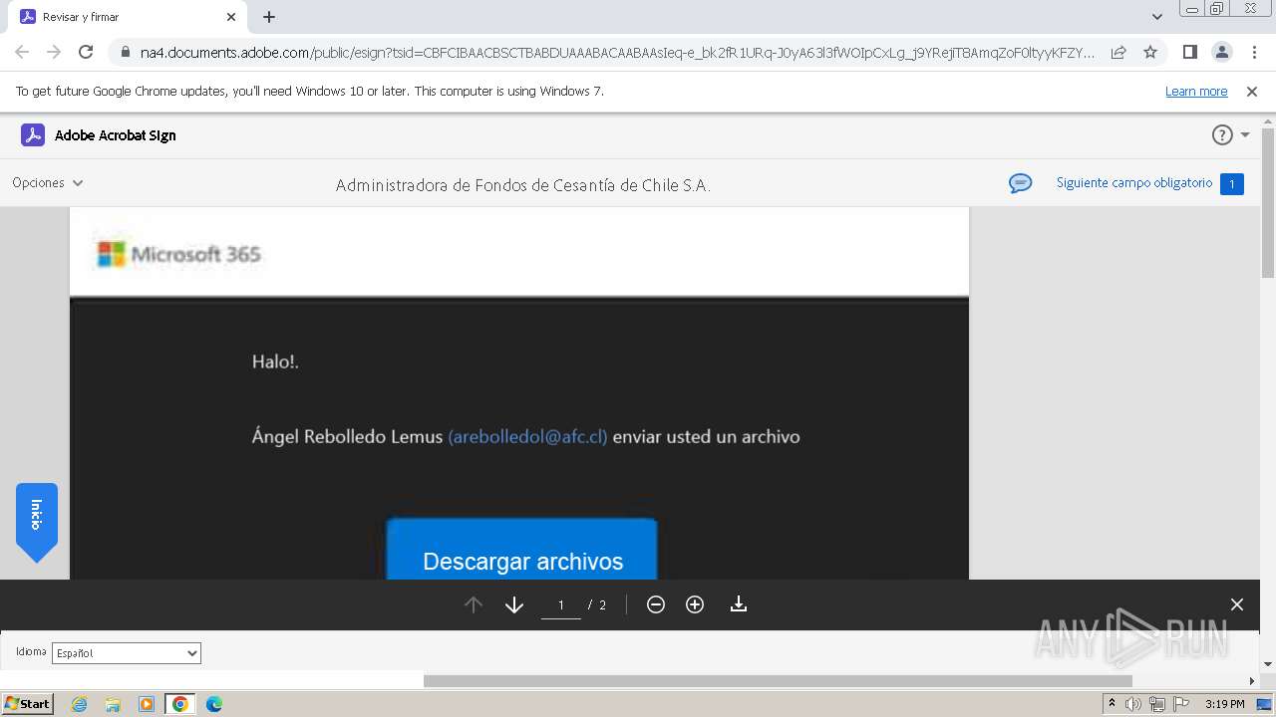Viewport: 1276px width, 717px height.
Task: Open Chrome three-dot menu
Action: 1254,52
